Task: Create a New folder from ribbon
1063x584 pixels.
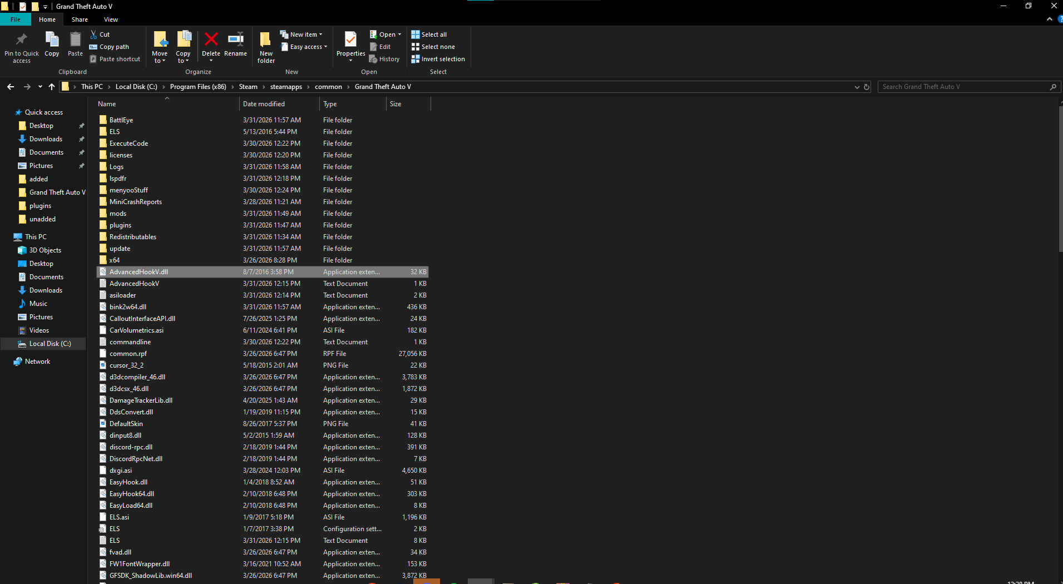Action: pos(266,47)
